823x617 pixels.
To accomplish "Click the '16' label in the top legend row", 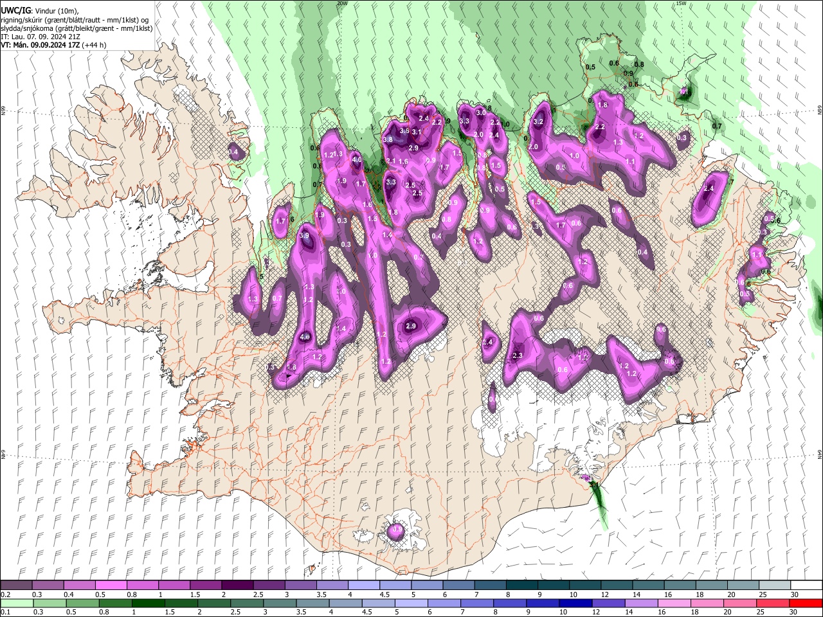I will [x=668, y=595].
